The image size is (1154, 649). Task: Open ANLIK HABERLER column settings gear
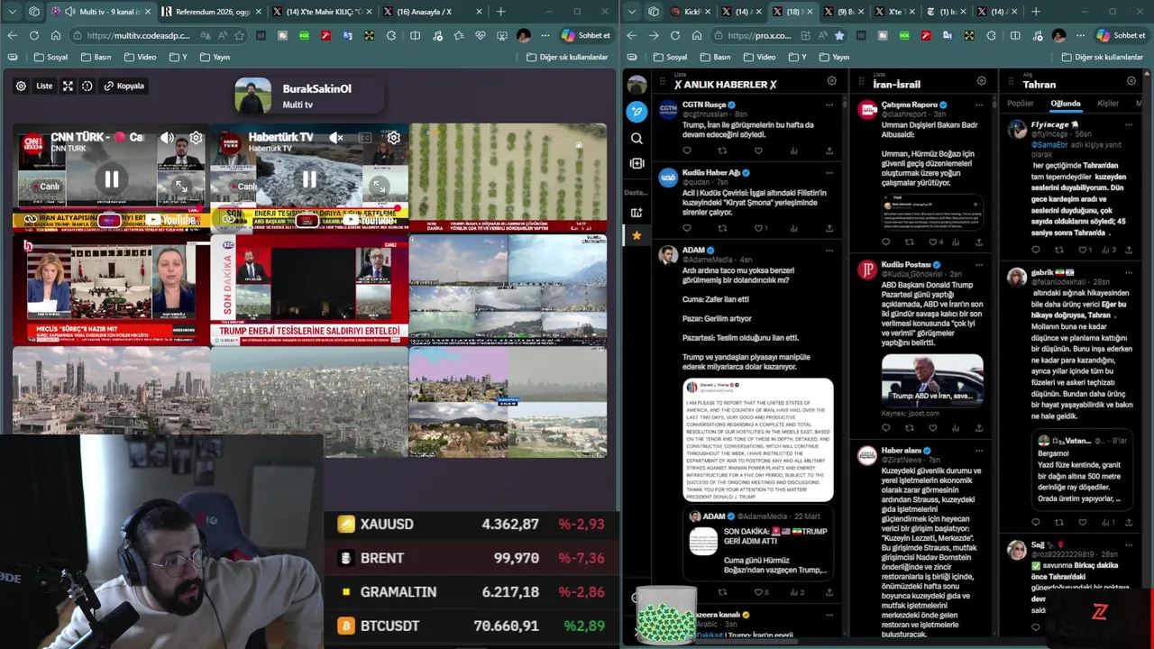831,81
